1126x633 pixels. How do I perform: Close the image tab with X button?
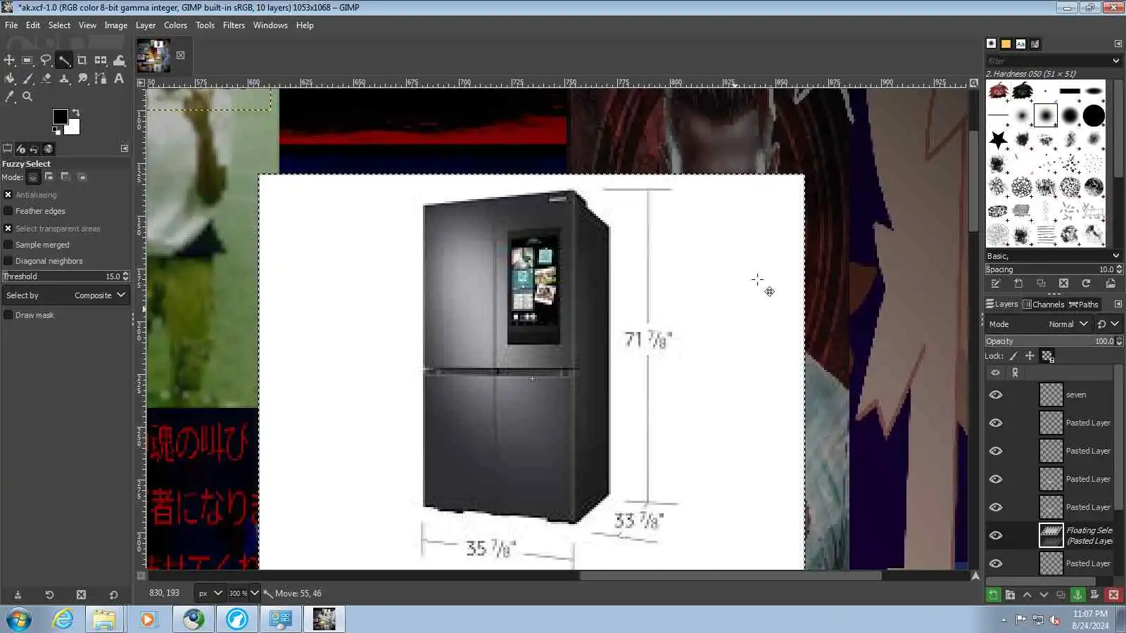(181, 56)
